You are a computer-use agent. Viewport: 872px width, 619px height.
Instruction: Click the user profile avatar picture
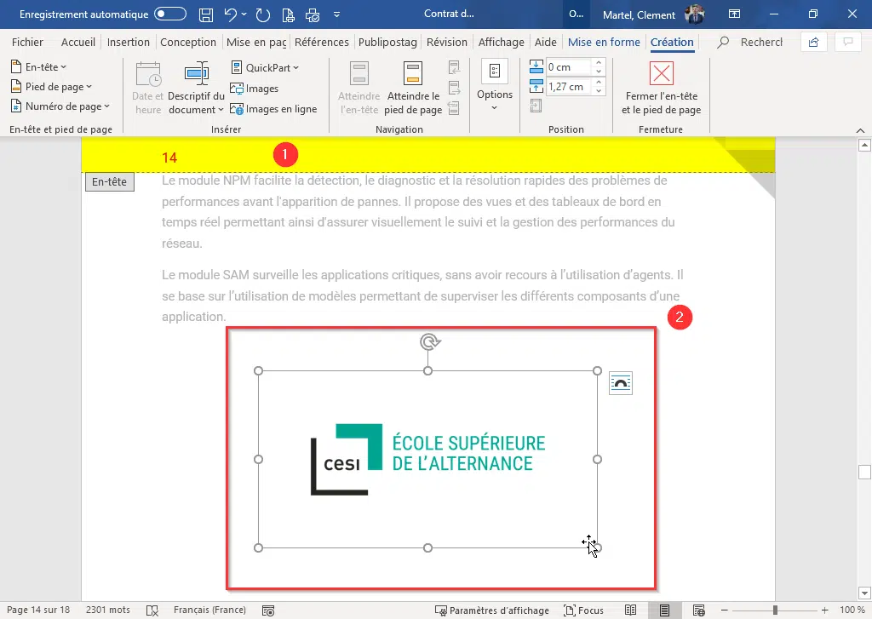pos(694,14)
